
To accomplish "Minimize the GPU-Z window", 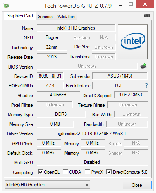I will (x=120, y=5).
